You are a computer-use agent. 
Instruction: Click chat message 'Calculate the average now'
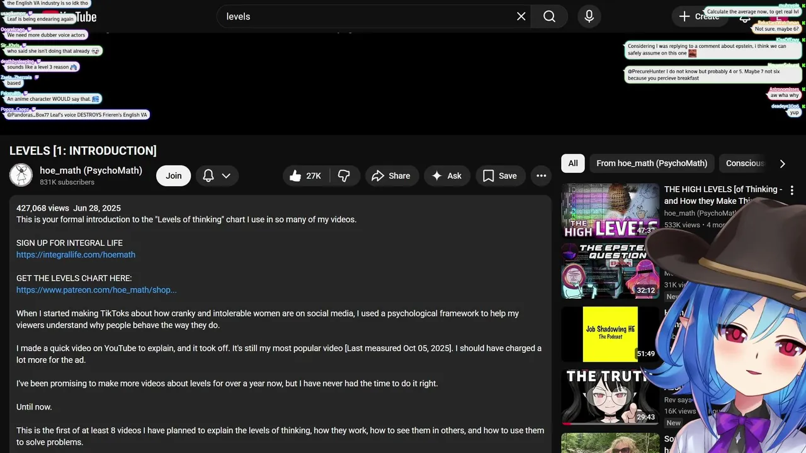[752, 12]
